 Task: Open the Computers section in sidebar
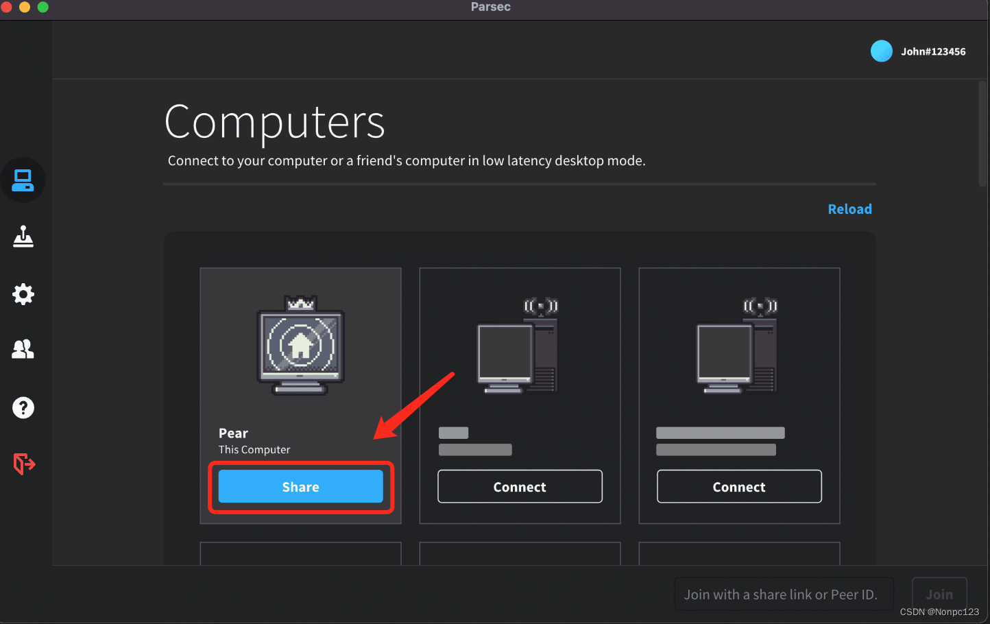click(23, 180)
